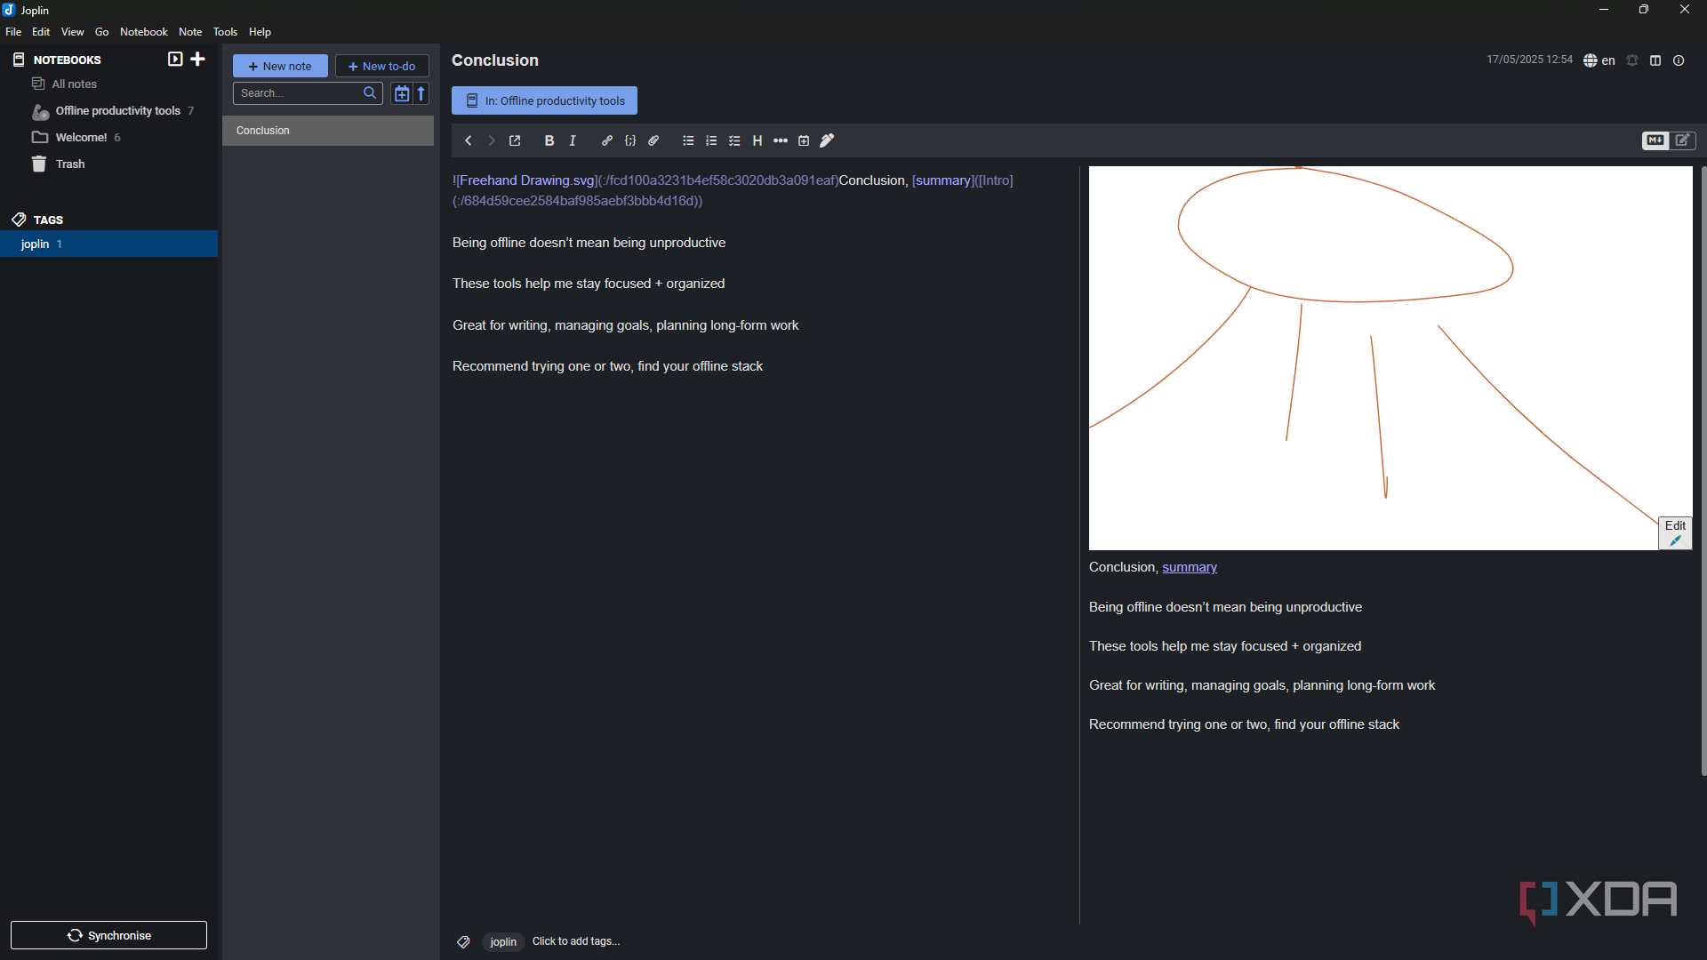The image size is (1707, 960).
Task: Toggle the editor layout icon
Action: pos(1655,60)
